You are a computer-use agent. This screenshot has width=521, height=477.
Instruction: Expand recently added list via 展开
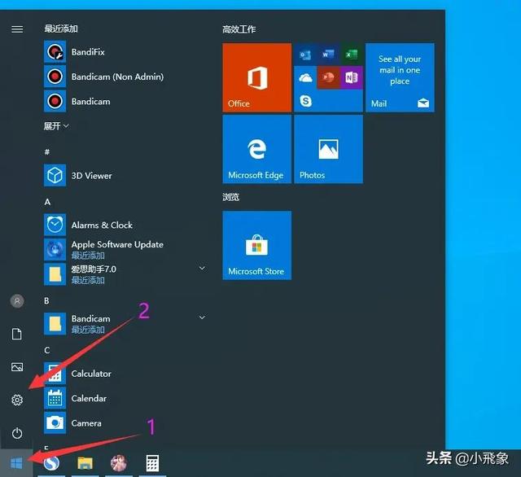(x=56, y=126)
